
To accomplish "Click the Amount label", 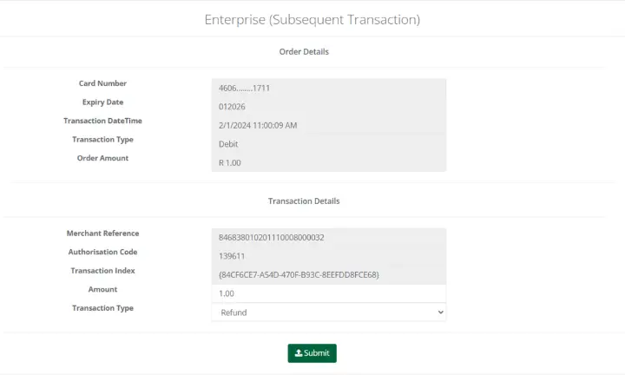I will [x=102, y=289].
